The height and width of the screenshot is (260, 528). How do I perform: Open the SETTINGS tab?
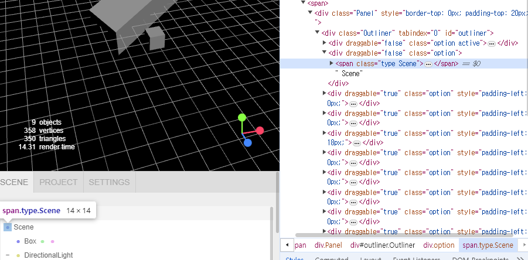[110, 182]
